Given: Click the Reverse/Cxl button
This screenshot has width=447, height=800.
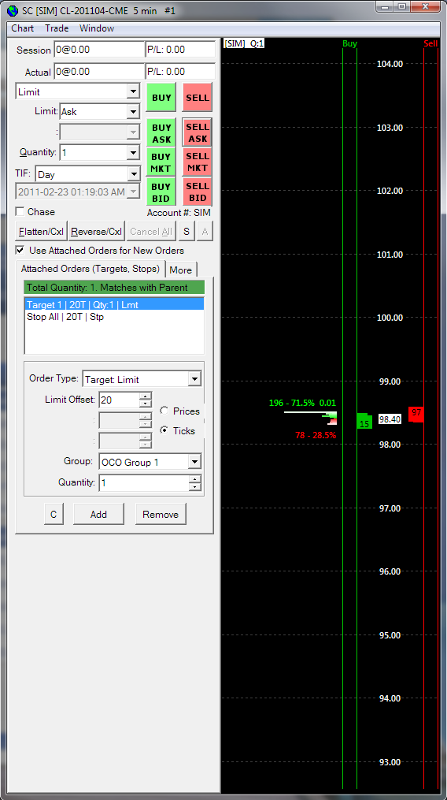Looking at the screenshot, I should tap(97, 232).
